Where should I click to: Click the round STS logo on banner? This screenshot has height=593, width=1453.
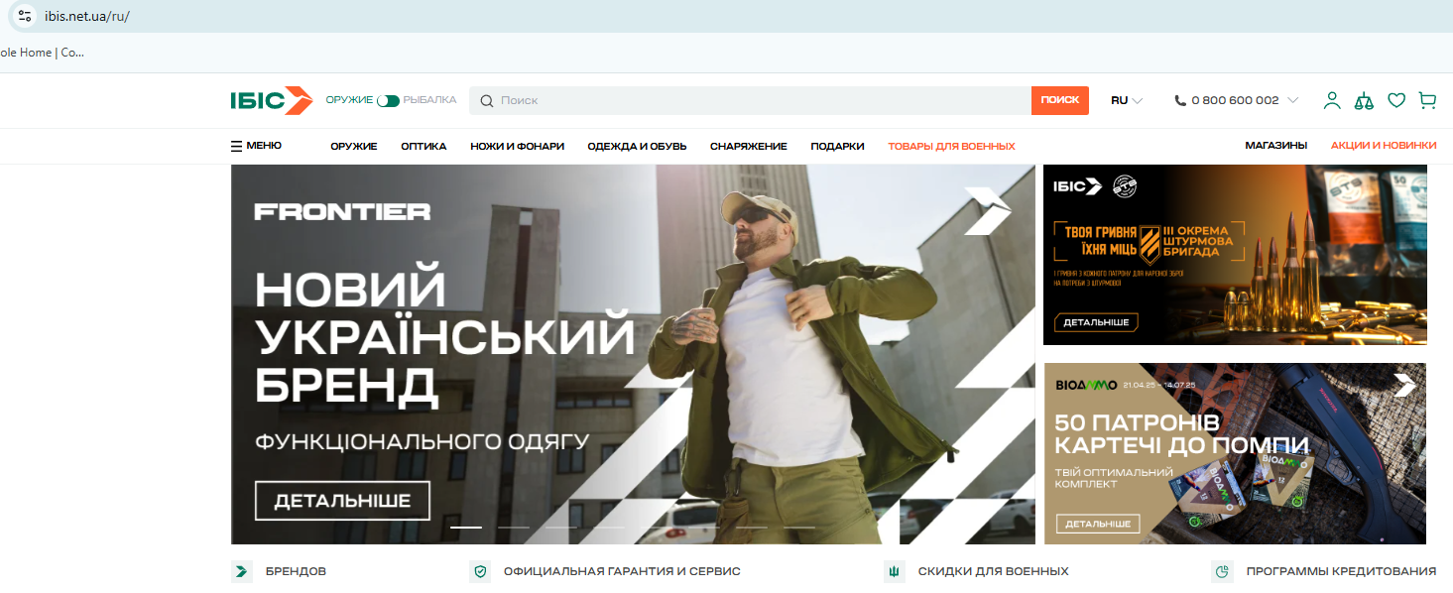[1125, 185]
